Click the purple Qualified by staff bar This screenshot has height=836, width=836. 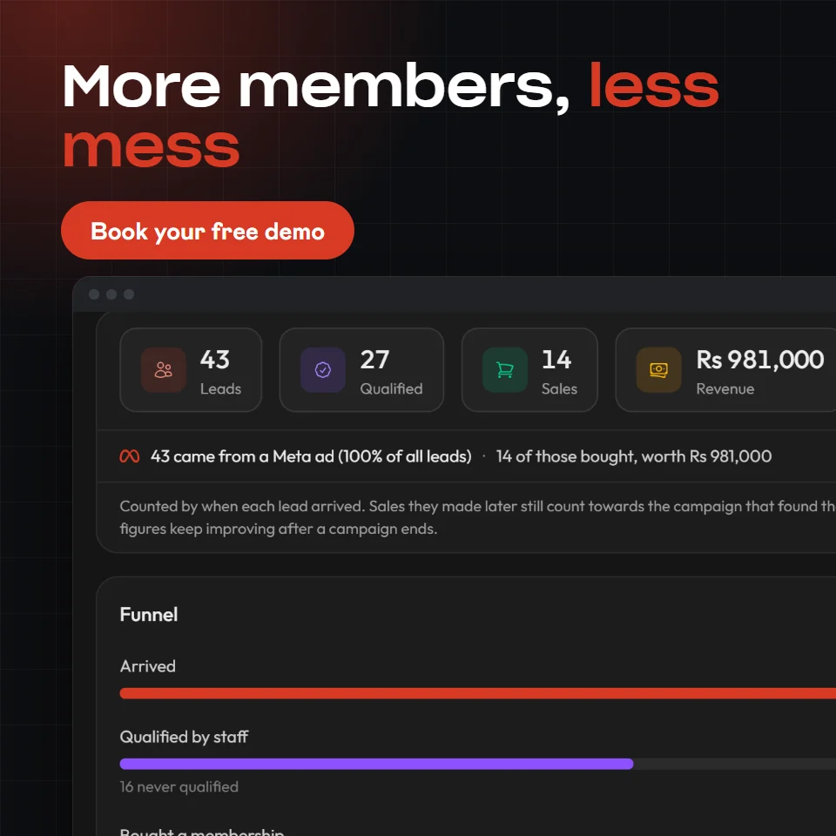pos(376,764)
